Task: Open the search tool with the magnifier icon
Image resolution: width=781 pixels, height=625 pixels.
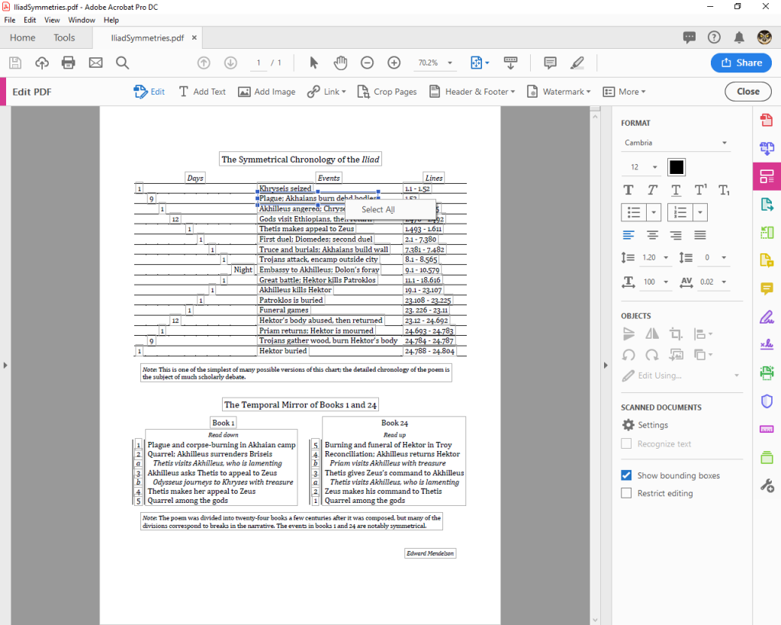Action: point(122,63)
